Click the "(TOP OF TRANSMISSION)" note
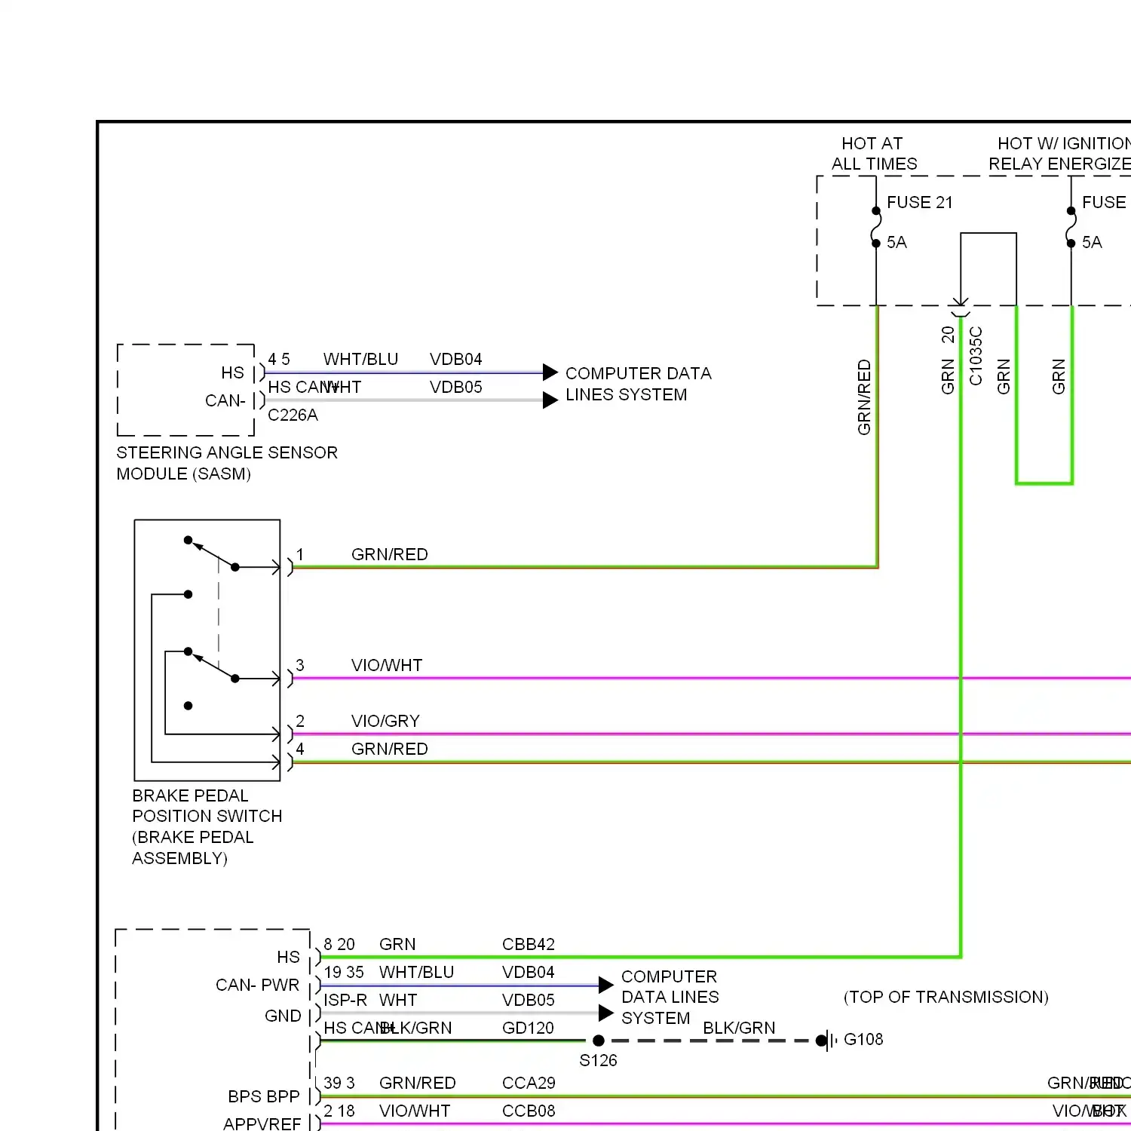Image resolution: width=1131 pixels, height=1131 pixels. tap(946, 997)
